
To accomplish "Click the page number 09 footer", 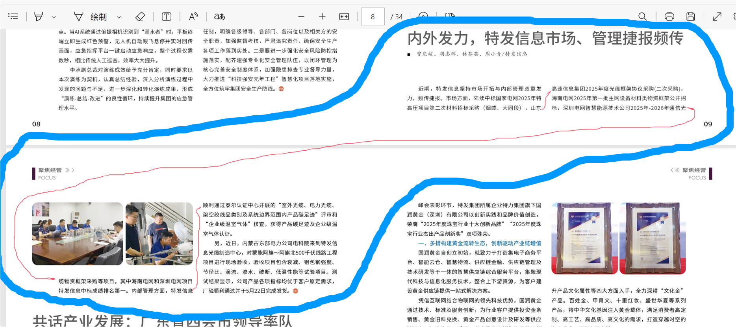I will click(708, 124).
